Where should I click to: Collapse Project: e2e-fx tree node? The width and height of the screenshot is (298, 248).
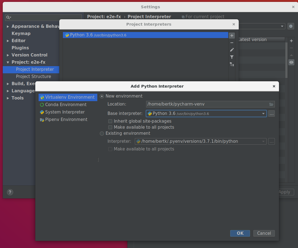(x=8, y=62)
